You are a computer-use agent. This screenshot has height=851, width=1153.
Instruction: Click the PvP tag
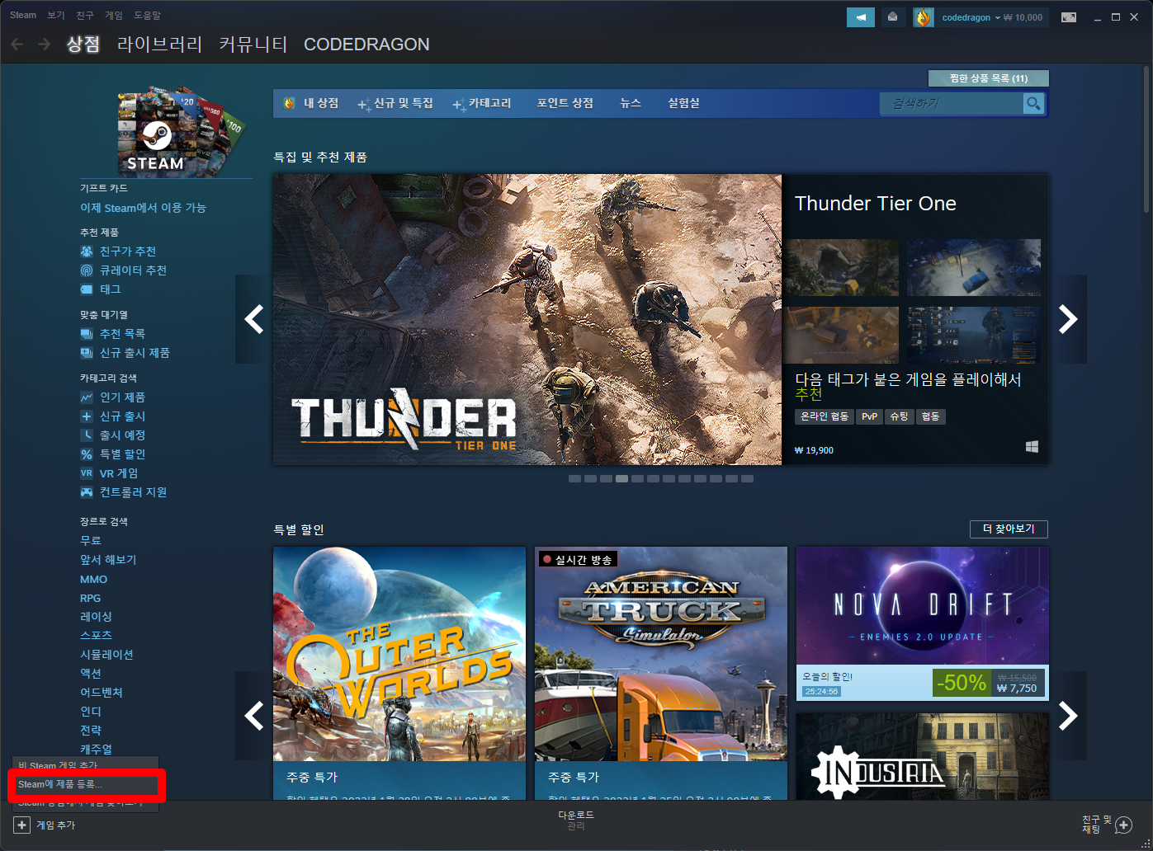[869, 416]
